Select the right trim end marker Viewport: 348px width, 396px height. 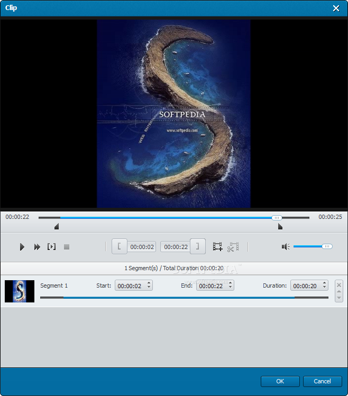(x=280, y=226)
